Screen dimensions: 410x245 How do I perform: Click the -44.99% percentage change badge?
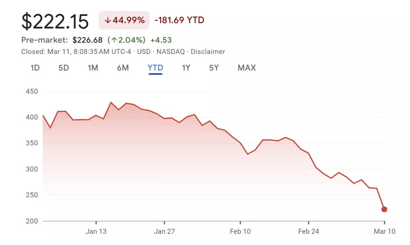click(x=124, y=20)
